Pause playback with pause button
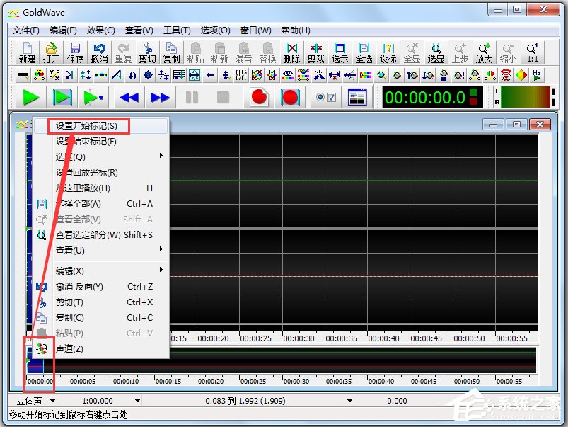Viewport: 568px width, 427px height. tap(192, 97)
